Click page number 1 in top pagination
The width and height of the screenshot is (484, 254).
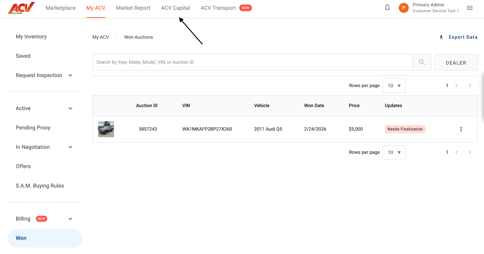[447, 86]
